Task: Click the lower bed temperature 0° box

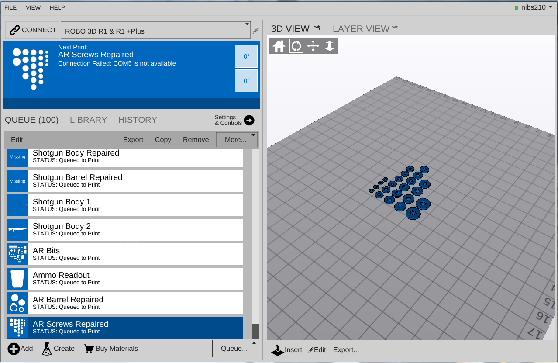Action: pos(246,81)
